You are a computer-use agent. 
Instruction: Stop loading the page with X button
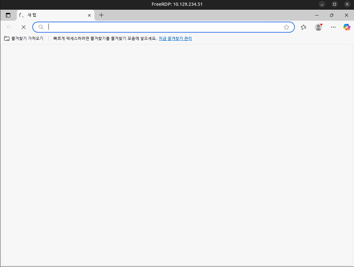pyautogui.click(x=23, y=27)
